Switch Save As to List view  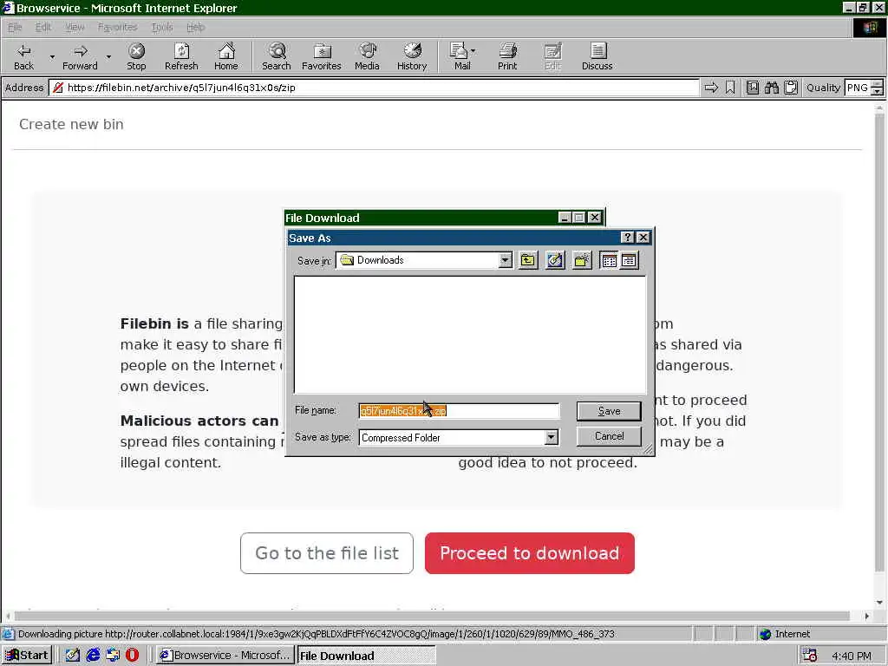[610, 260]
